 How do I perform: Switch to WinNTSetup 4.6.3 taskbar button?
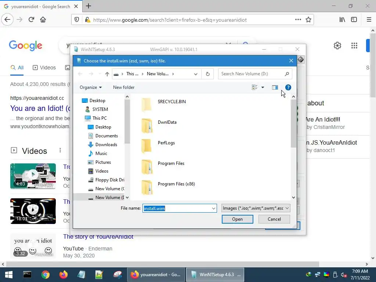click(x=215, y=275)
